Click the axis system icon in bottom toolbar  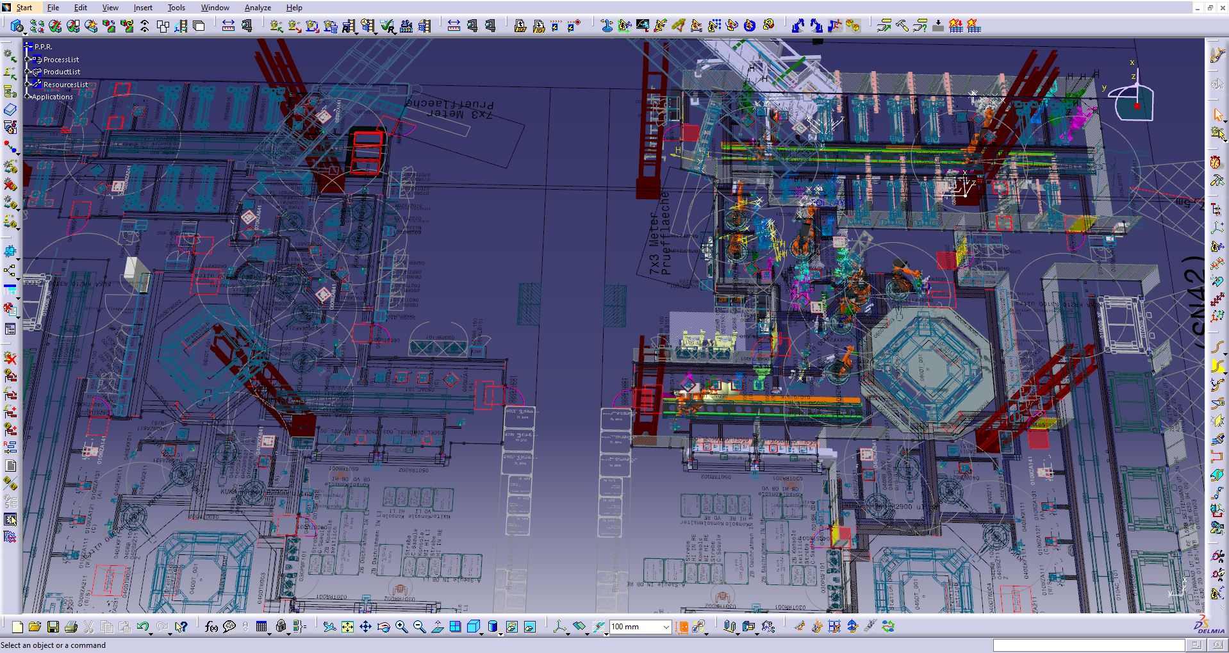coord(559,627)
